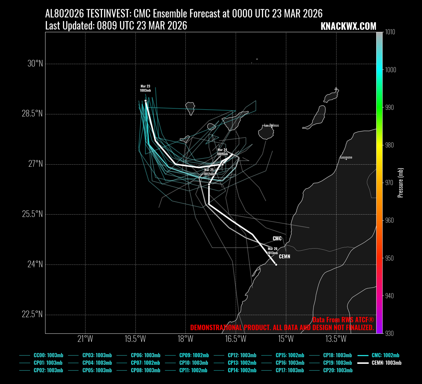This screenshot has height=384, width=422.
Task: Select the CMC: 1002mb legend entry
Action: 385,355
